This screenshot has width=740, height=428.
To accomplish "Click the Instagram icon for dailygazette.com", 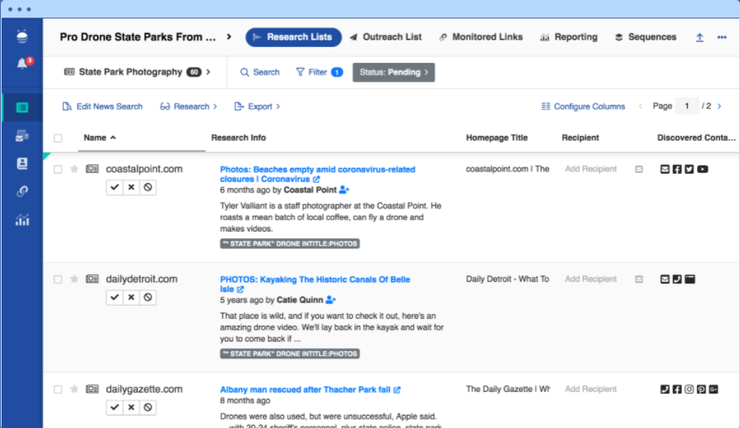I will (x=690, y=389).
